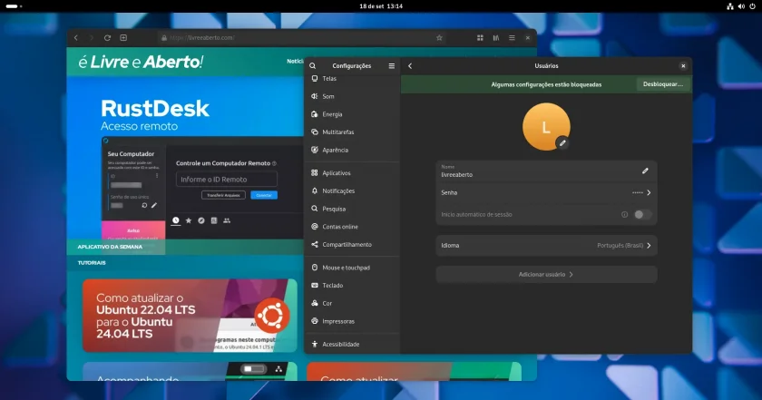Edit the name livreeaberto with pencil icon

(645, 171)
